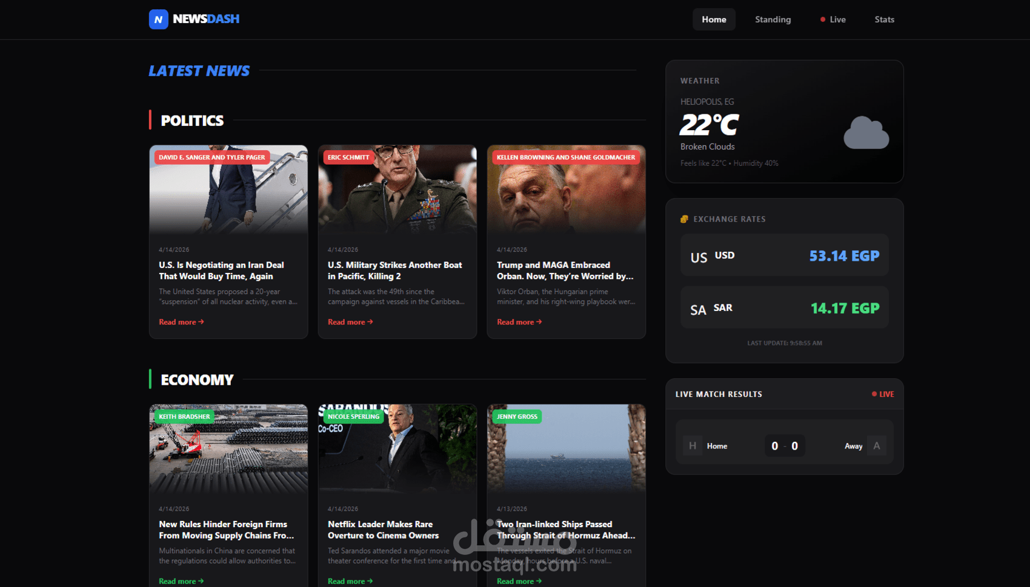1030x587 pixels.
Task: Click the highlighted Home navigation item
Action: [x=714, y=19]
